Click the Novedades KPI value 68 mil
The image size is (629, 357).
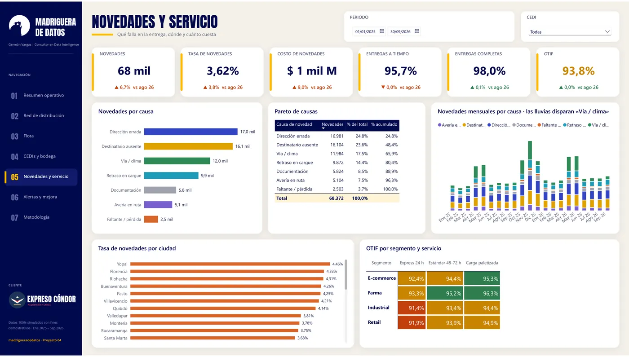point(134,71)
